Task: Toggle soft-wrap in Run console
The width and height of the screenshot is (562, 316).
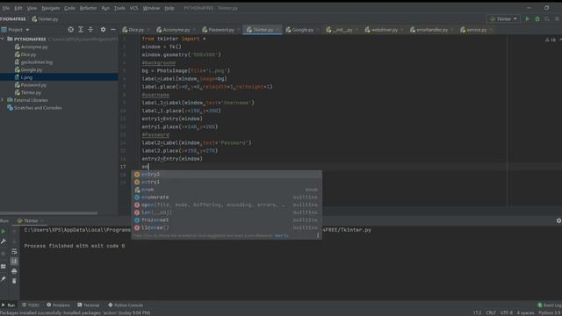Action: pyautogui.click(x=14, y=252)
